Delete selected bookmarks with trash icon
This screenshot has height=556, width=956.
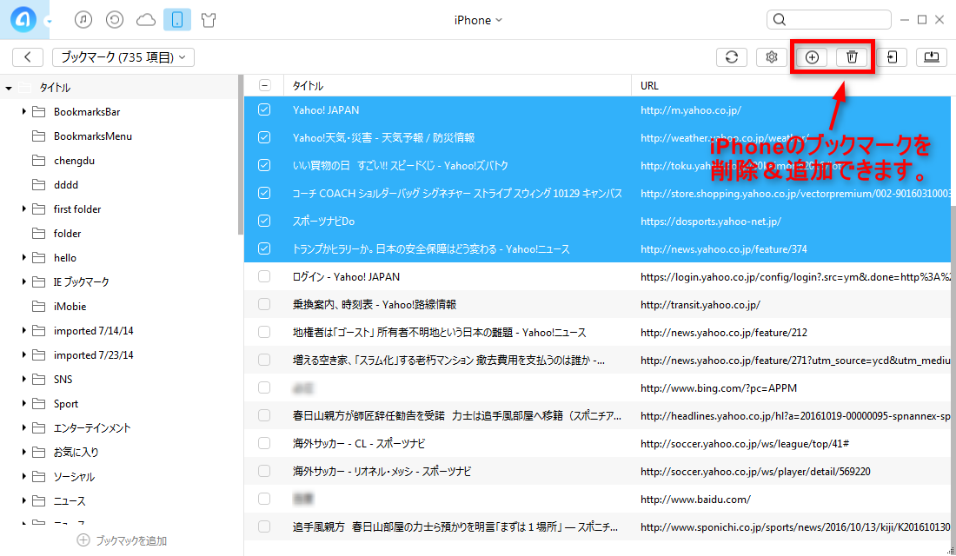[852, 56]
